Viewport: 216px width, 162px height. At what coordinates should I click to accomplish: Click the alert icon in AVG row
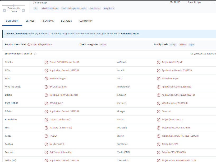point(159,79)
